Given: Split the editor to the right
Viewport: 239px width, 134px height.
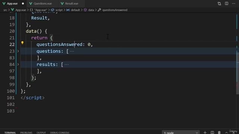Looking at the screenshot, I should tap(227, 3).
